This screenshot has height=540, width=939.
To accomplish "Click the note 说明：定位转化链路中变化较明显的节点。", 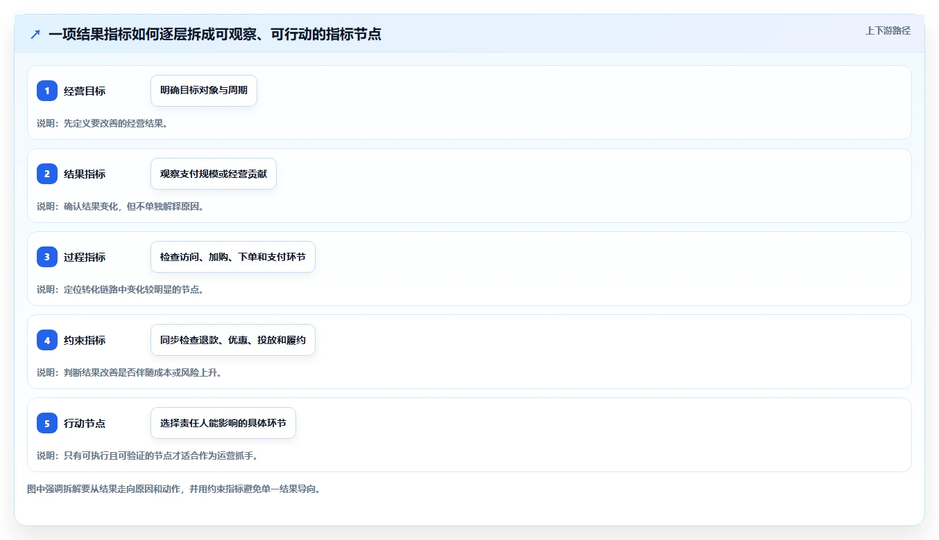I will pyautogui.click(x=121, y=289).
